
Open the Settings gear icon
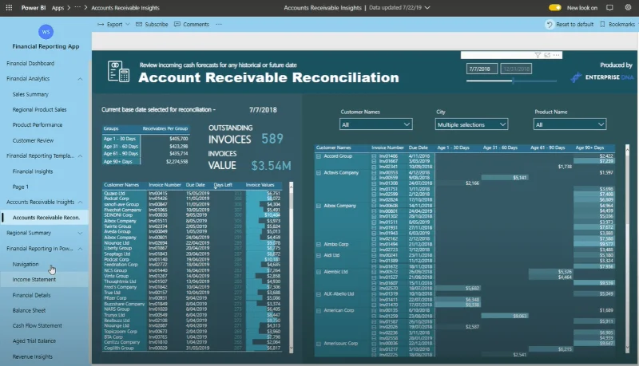click(x=628, y=7)
